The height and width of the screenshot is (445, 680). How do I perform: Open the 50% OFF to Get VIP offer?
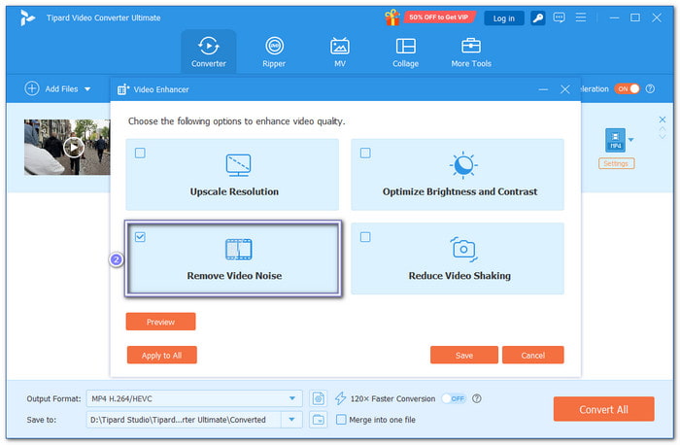pyautogui.click(x=439, y=17)
